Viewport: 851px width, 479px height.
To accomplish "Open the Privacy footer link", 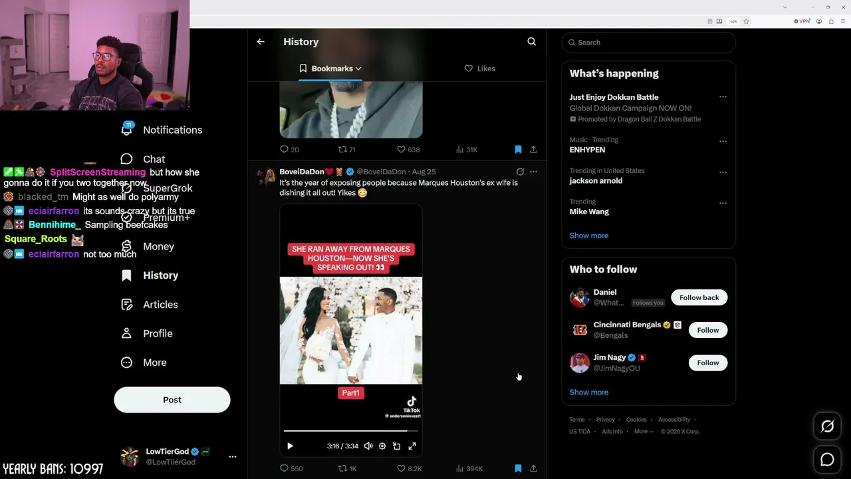I will (x=606, y=420).
